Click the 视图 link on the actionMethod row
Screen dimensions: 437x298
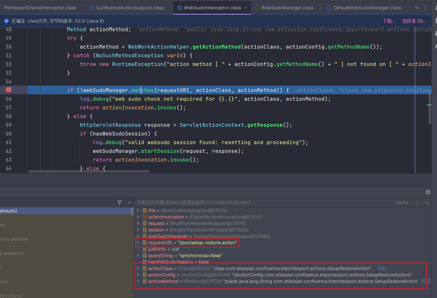[426, 281]
